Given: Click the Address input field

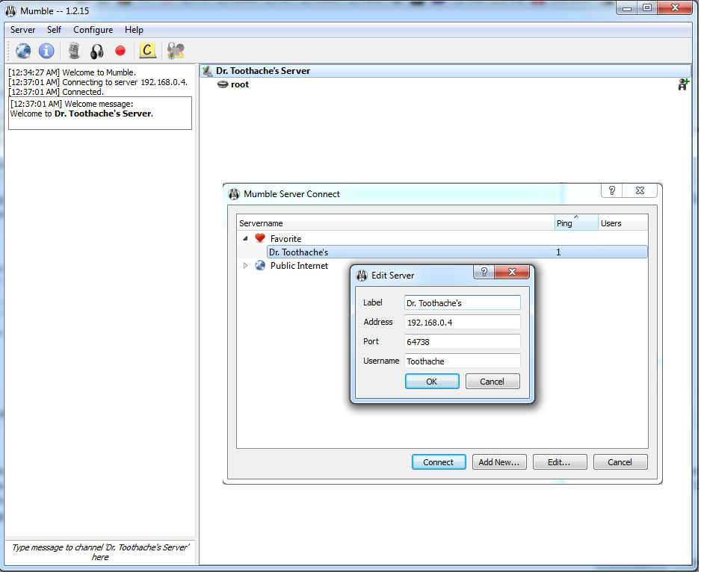Looking at the screenshot, I should (x=463, y=322).
